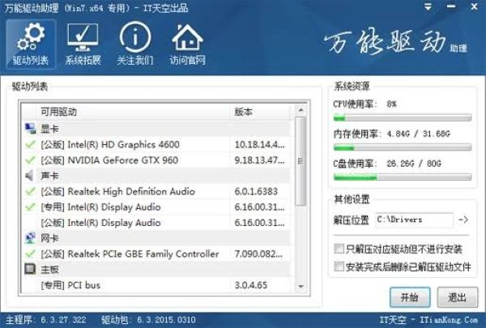Click the 退出 button
The image size is (486, 328).
pos(457,297)
